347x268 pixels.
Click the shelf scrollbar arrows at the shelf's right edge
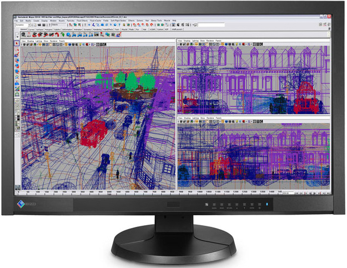(x=329, y=34)
